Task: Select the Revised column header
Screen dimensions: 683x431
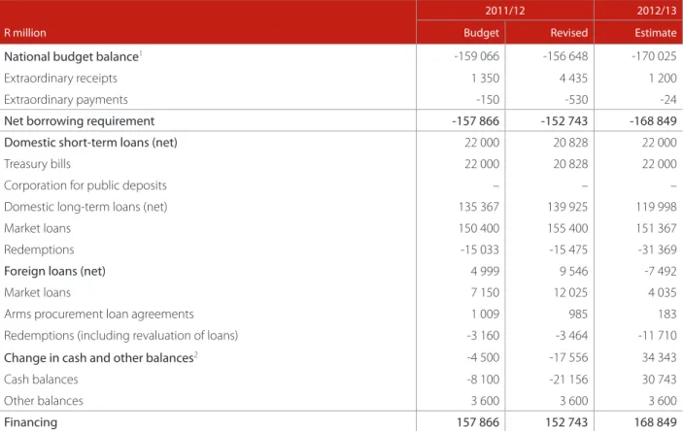Action: click(x=569, y=33)
